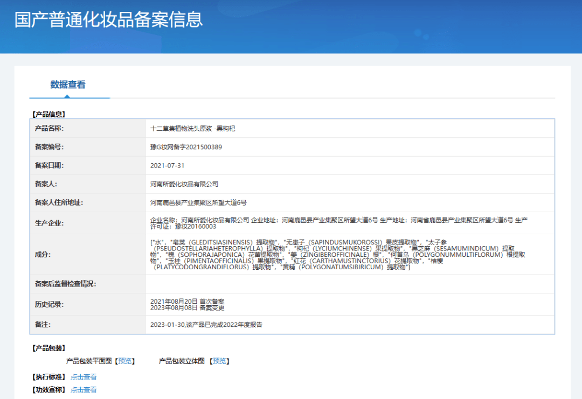The image size is (582, 399).
Task: Click the 国产普通化妆品备案信息 page title
Action: 109,19
